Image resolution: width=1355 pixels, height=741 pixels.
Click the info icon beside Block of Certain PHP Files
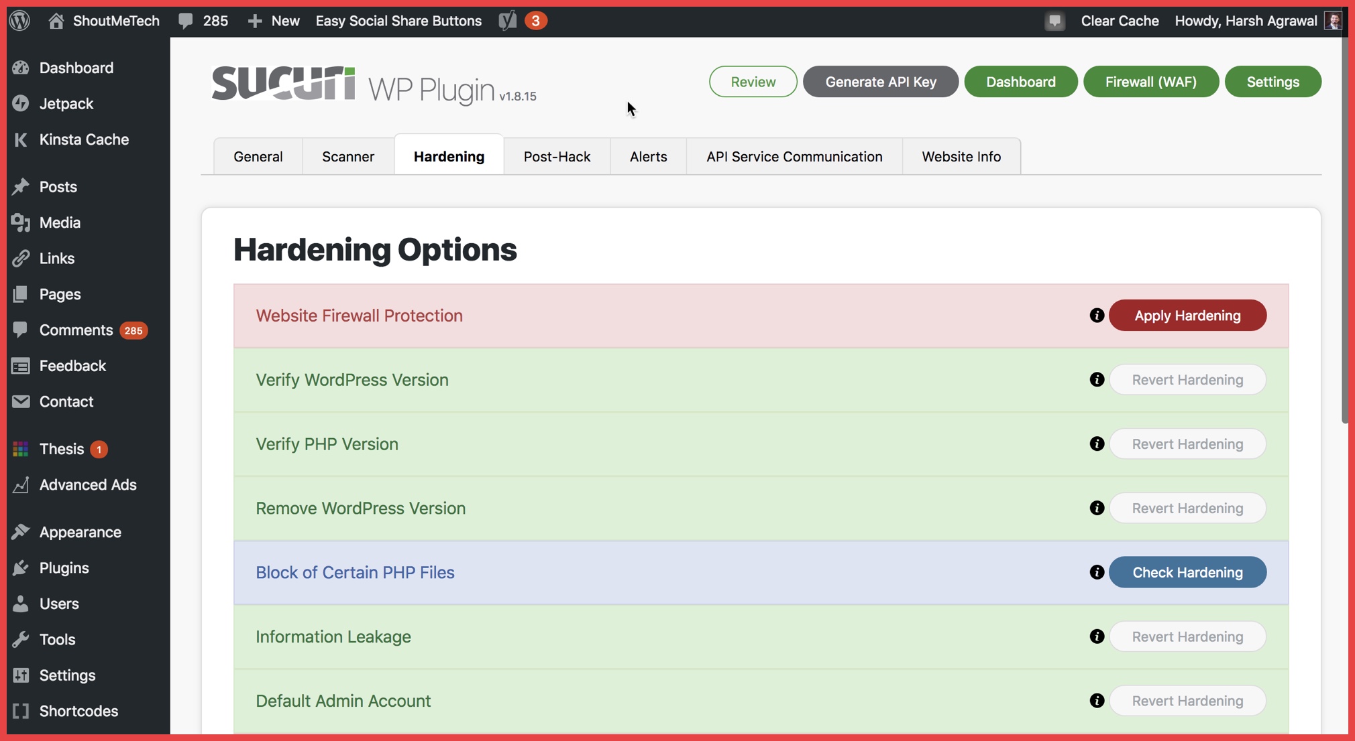(x=1096, y=572)
